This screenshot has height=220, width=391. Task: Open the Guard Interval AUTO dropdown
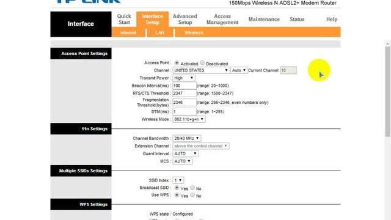186,153
